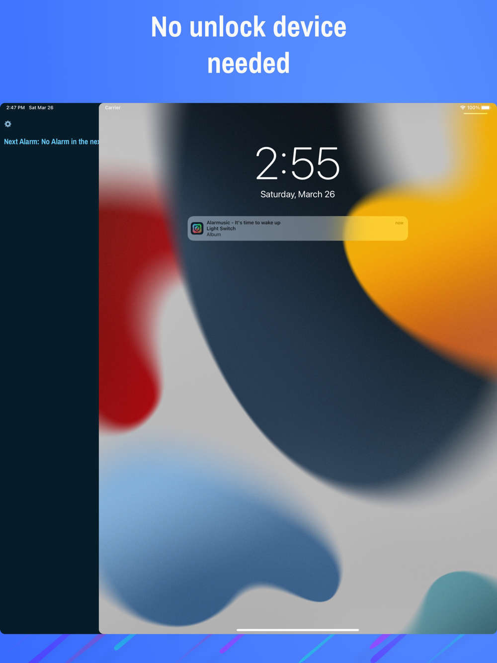Tap the "It's time to wake up" notification title
This screenshot has height=663, width=497.
[x=257, y=223]
